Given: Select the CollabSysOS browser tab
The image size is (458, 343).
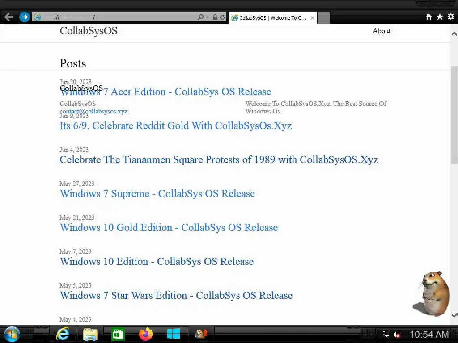Looking at the screenshot, I should coord(272,18).
